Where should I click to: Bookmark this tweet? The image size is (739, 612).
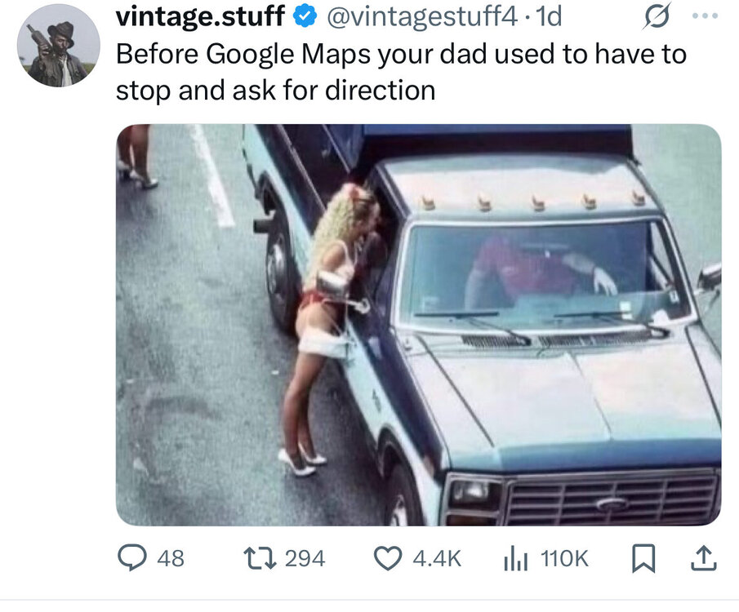click(644, 558)
